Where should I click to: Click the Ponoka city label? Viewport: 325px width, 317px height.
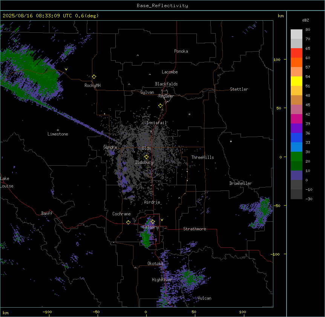coord(181,51)
